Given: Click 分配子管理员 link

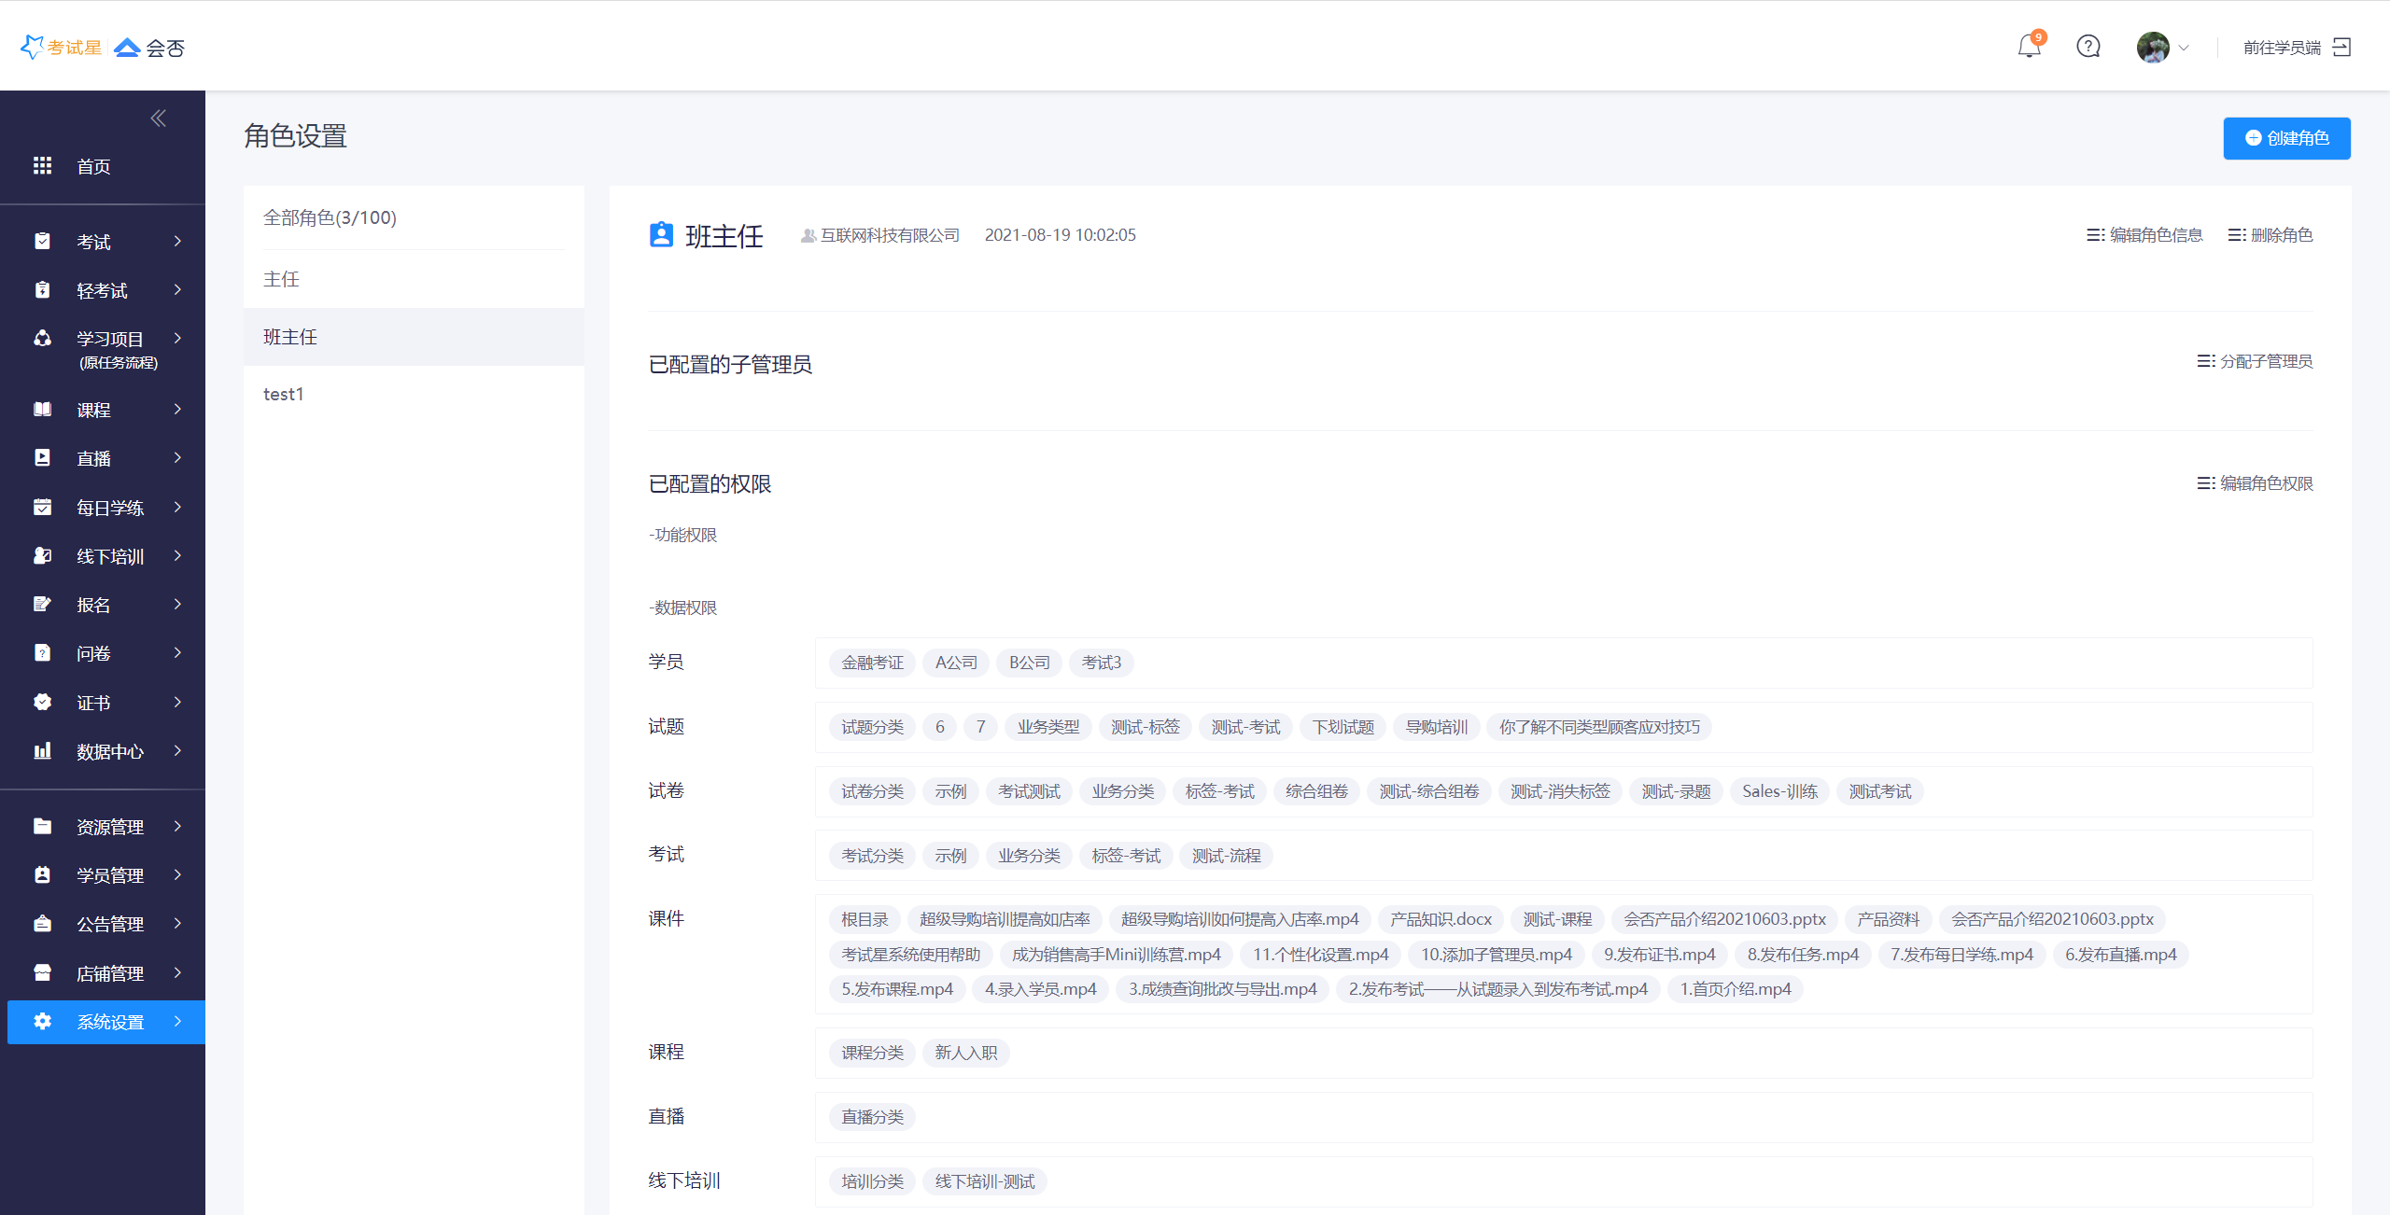Looking at the screenshot, I should coord(2256,361).
